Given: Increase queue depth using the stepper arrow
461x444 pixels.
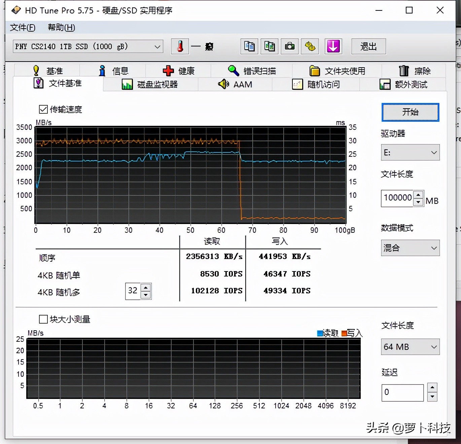Looking at the screenshot, I should coord(146,288).
